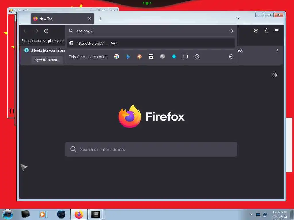This screenshot has height=220, width=294.
Task: Visit the http://dro.pm/7 suggestion
Action: [x=151, y=43]
